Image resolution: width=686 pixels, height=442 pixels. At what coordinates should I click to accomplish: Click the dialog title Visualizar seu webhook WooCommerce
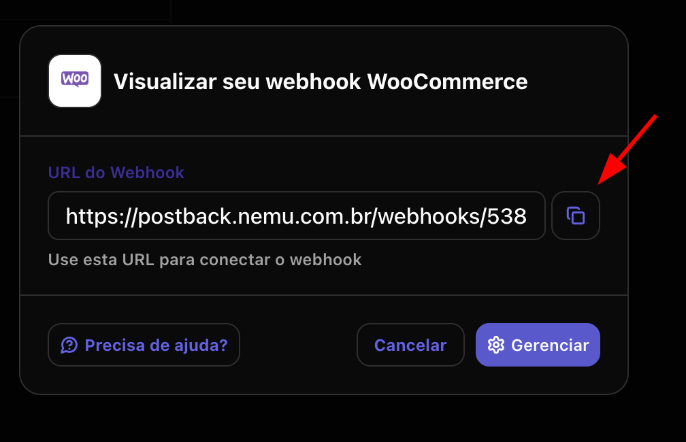click(x=321, y=82)
